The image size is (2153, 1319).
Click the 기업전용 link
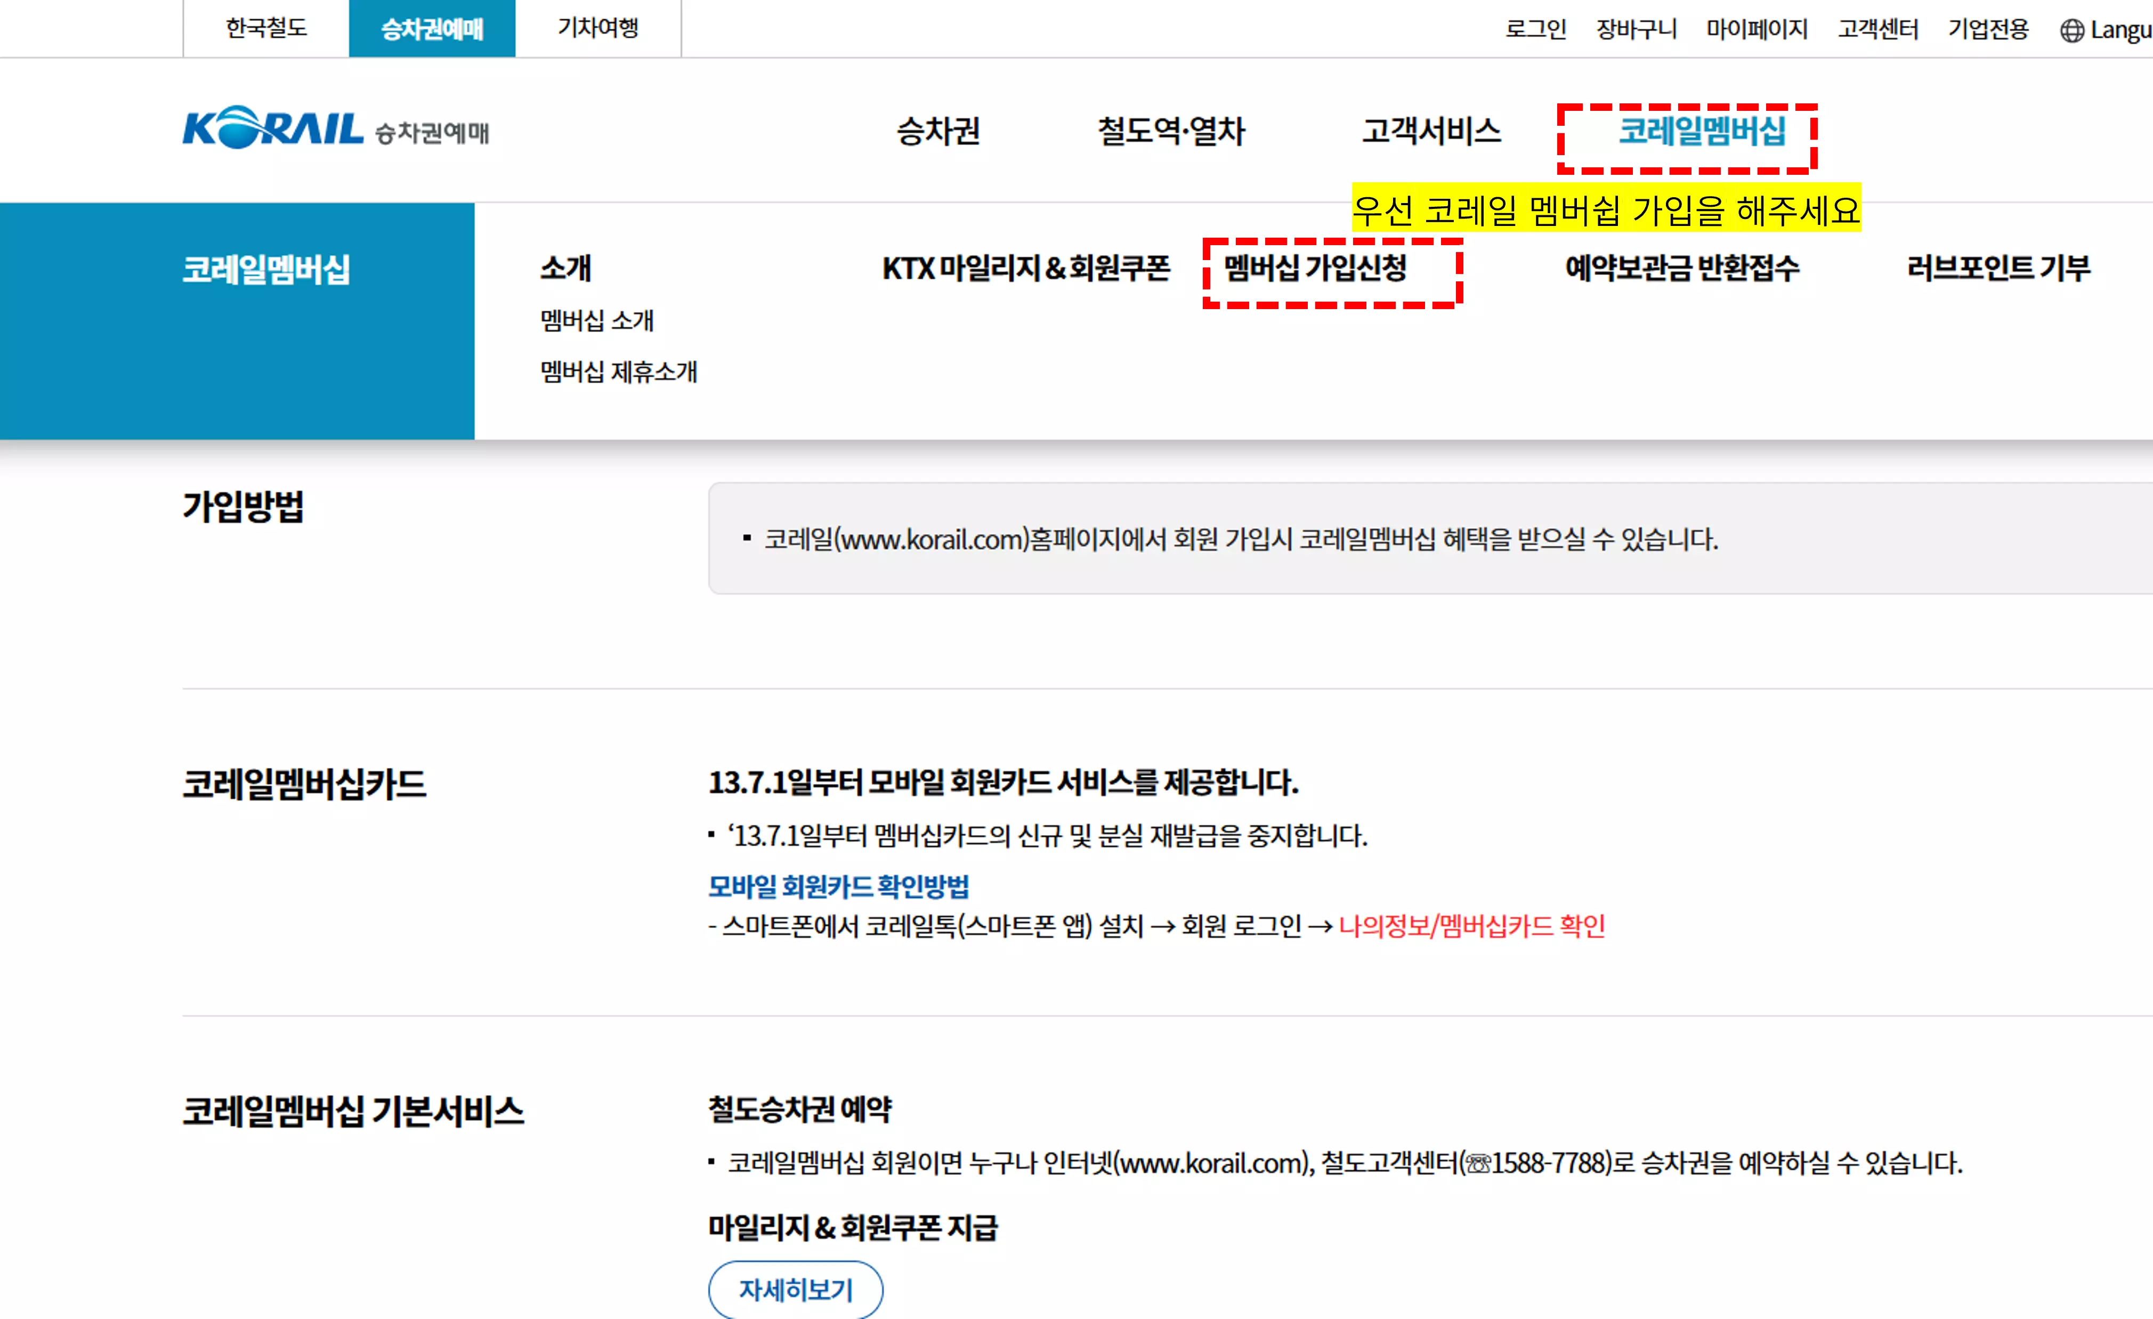[1988, 30]
